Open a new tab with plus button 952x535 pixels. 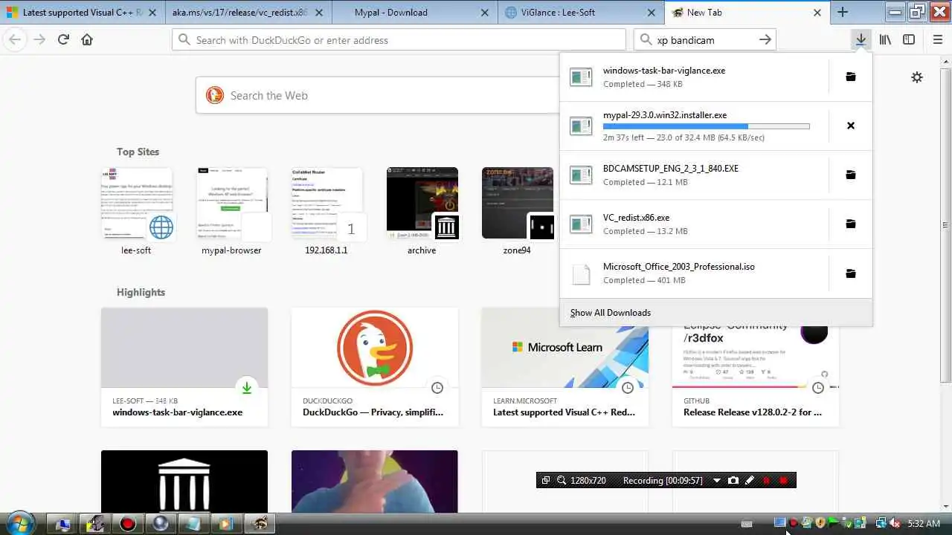point(843,13)
